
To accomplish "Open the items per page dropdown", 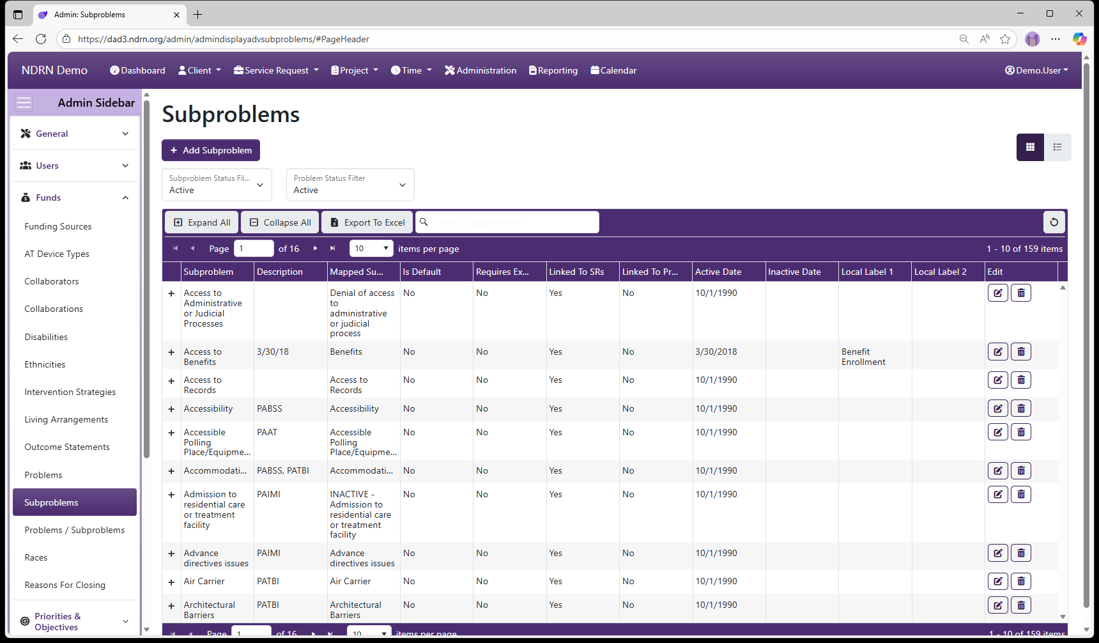I will [x=371, y=248].
